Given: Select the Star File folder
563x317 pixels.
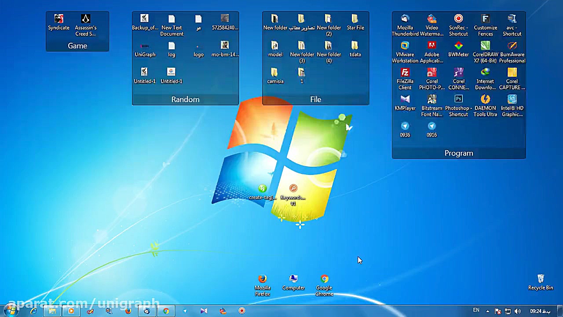Looking at the screenshot, I should pyautogui.click(x=355, y=19).
